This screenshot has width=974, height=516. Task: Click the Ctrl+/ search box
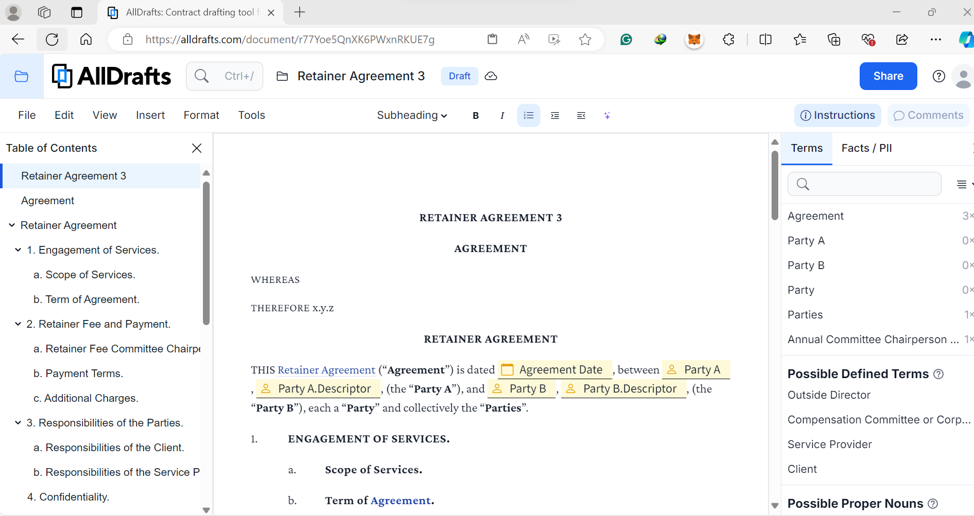coord(225,76)
